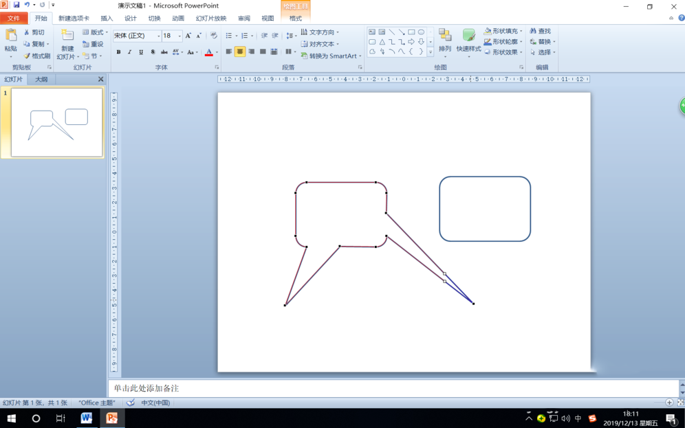Expand the font size dropdown showing 18
The image size is (685, 428).
tap(180, 36)
